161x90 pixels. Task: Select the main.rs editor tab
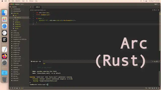(x=38, y=7)
